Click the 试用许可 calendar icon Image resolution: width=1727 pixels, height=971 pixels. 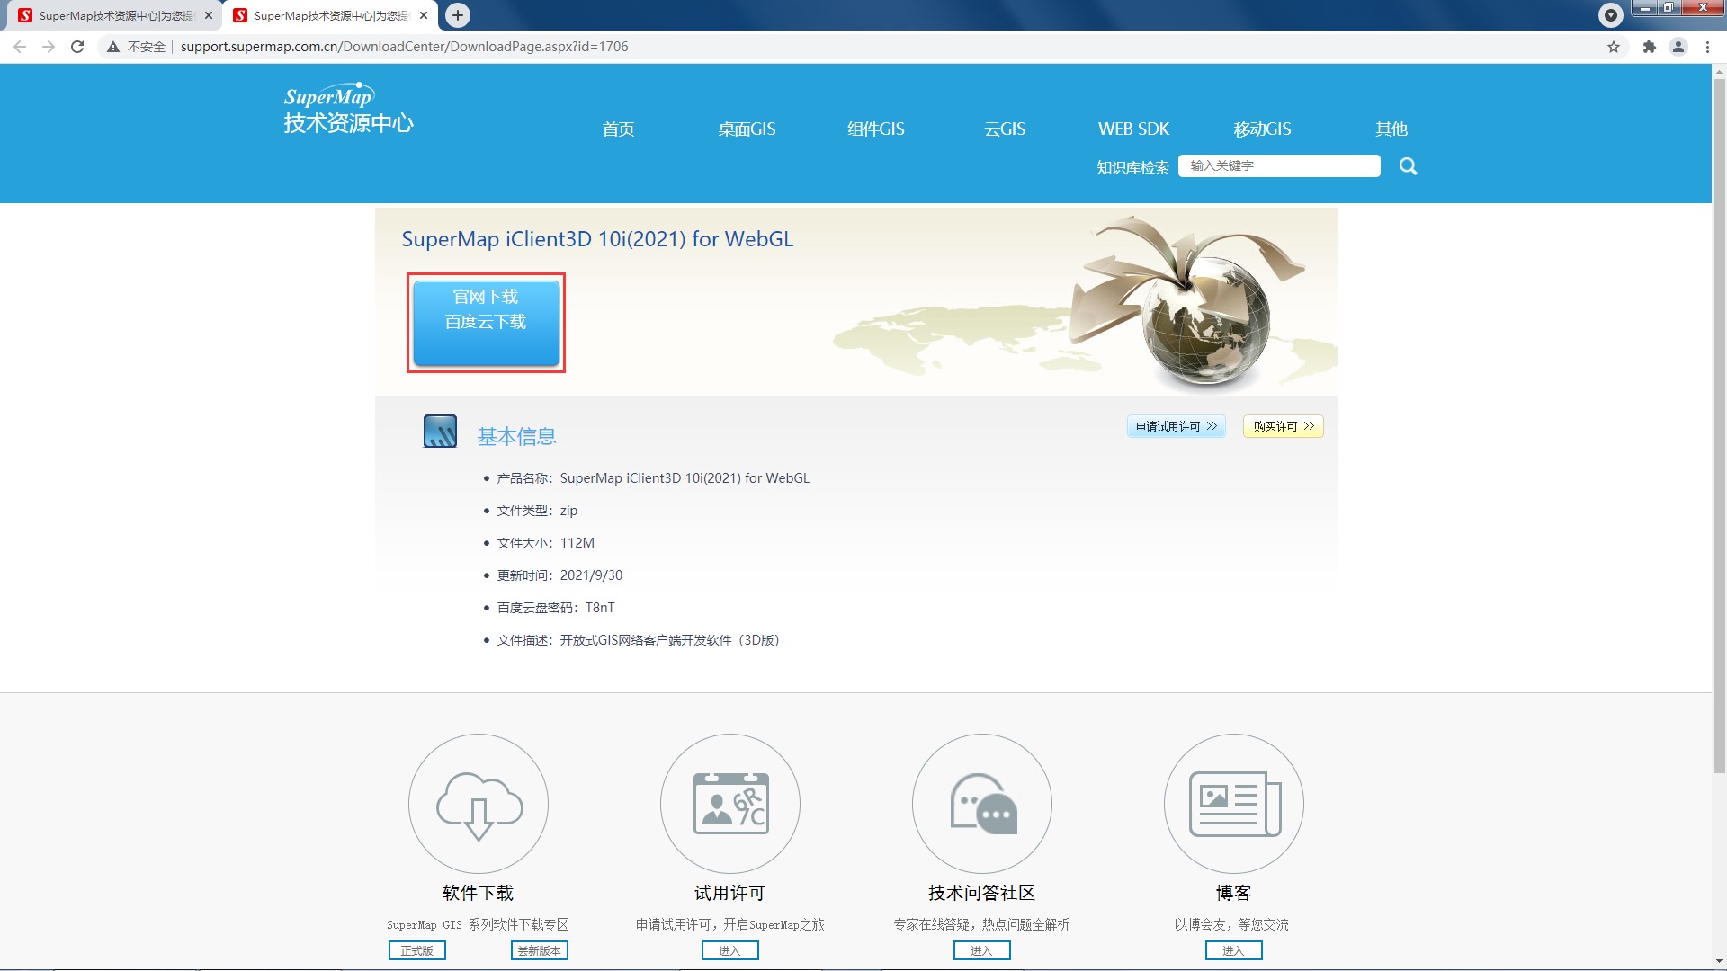pyautogui.click(x=730, y=804)
